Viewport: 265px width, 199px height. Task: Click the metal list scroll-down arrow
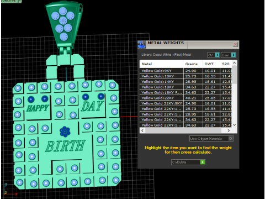pos(234,125)
